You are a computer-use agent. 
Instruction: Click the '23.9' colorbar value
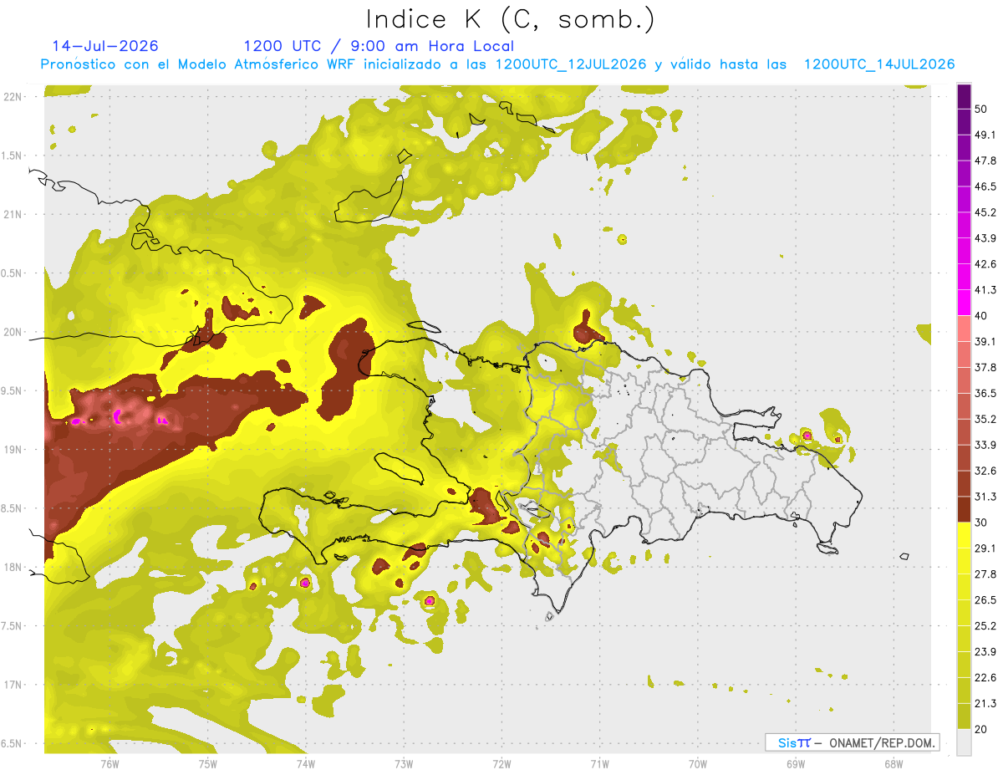point(985,652)
